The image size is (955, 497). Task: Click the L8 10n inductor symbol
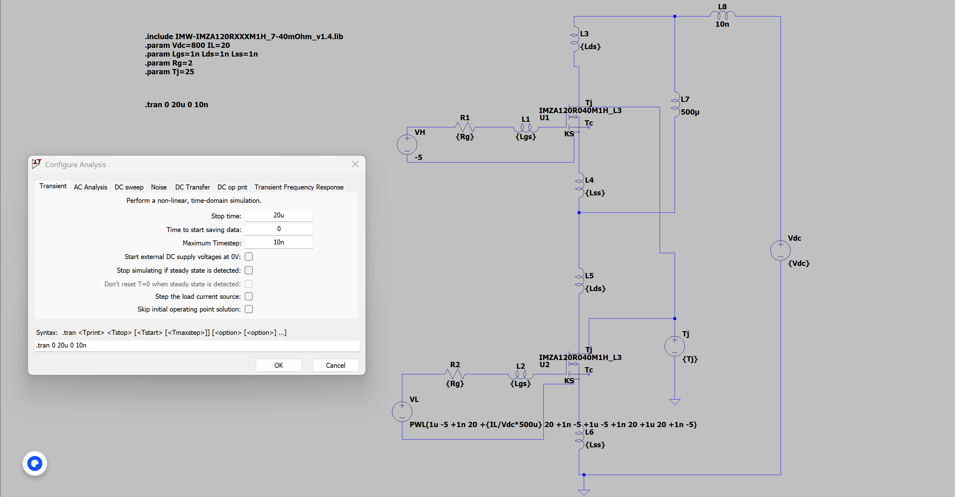[x=722, y=16]
